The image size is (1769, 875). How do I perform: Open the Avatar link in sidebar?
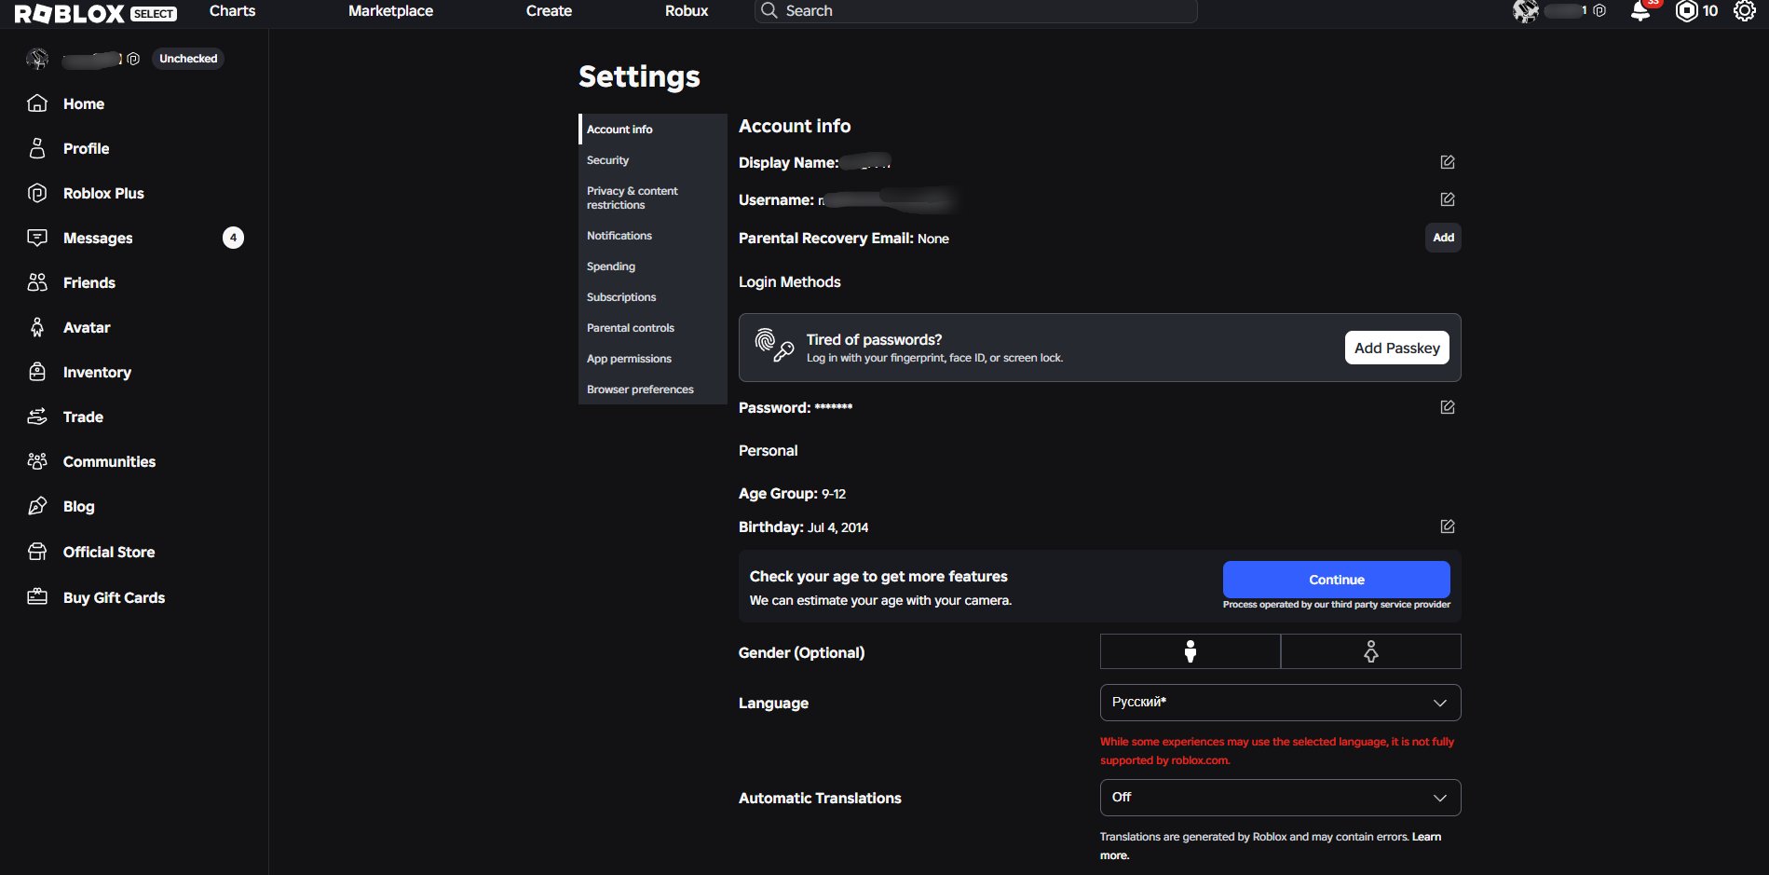87,327
